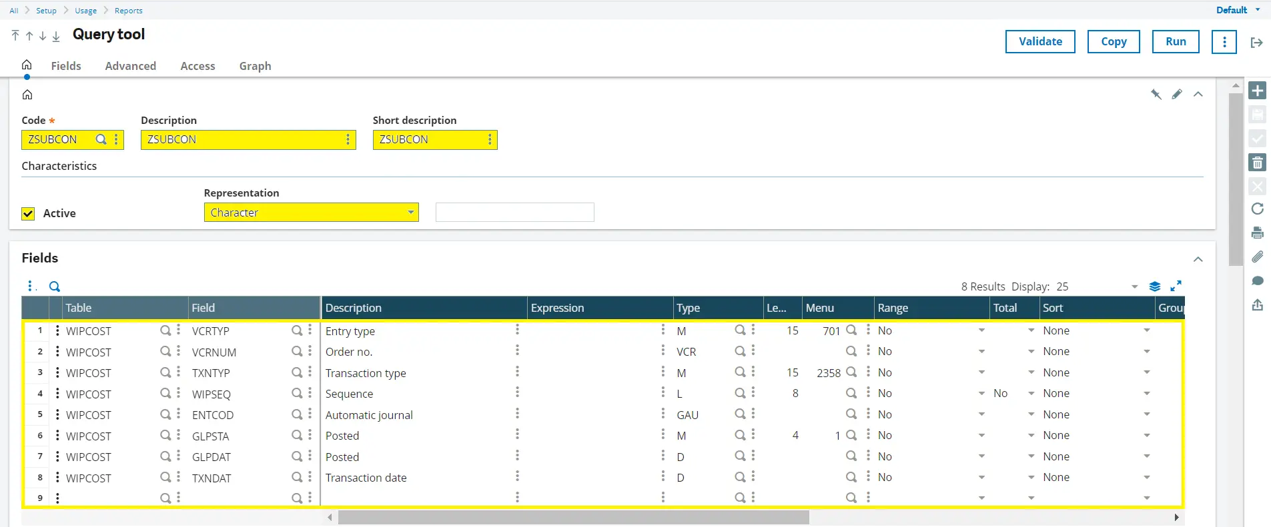Image resolution: width=1271 pixels, height=527 pixels.
Task: Click the Copy button
Action: point(1114,41)
